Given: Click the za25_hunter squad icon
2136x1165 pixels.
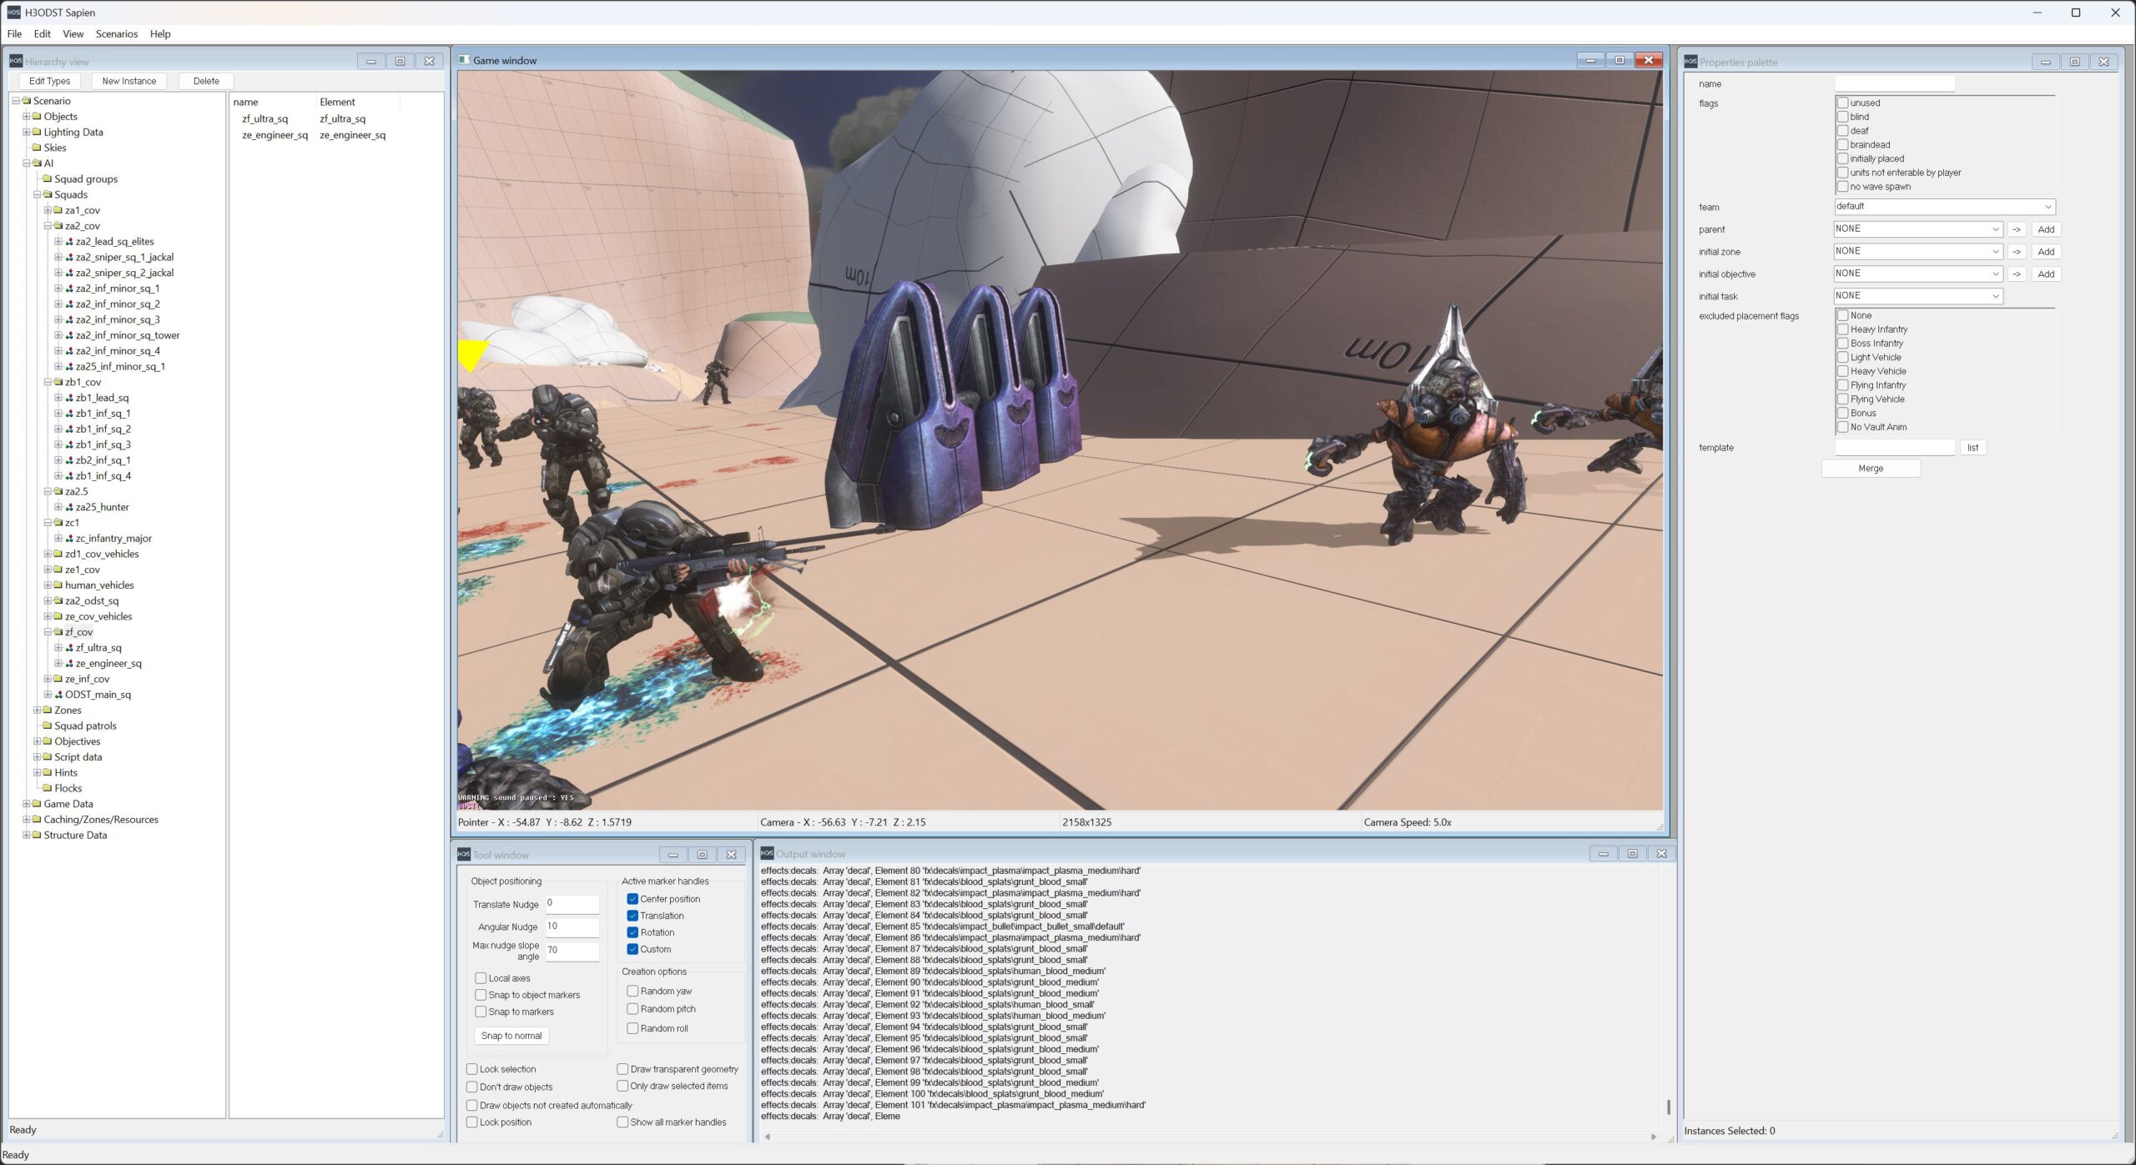Looking at the screenshot, I should click(x=69, y=507).
